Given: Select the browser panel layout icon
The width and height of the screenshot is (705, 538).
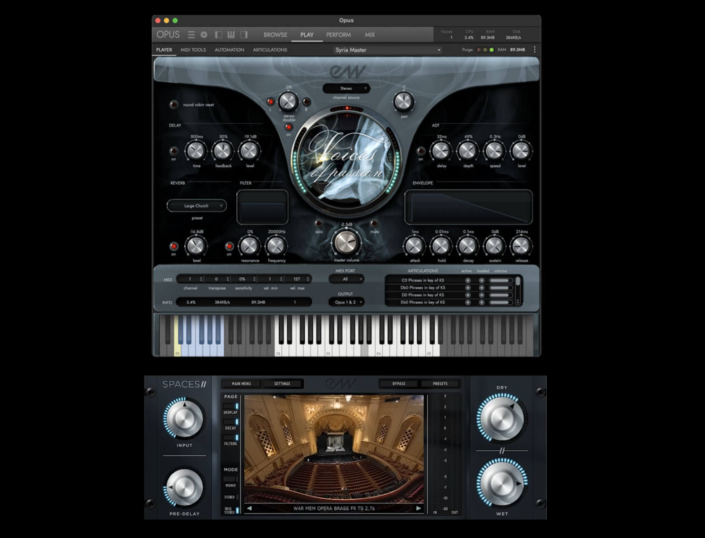Looking at the screenshot, I should (x=219, y=34).
